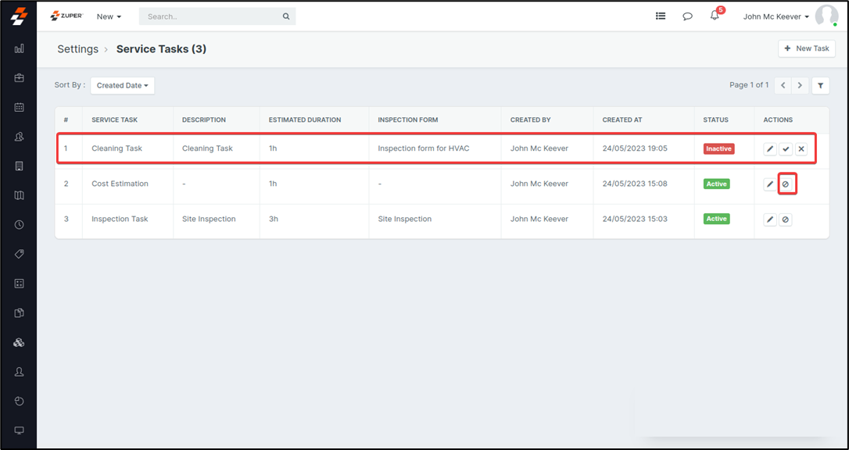
Task: Go to next page arrow
Action: [800, 85]
